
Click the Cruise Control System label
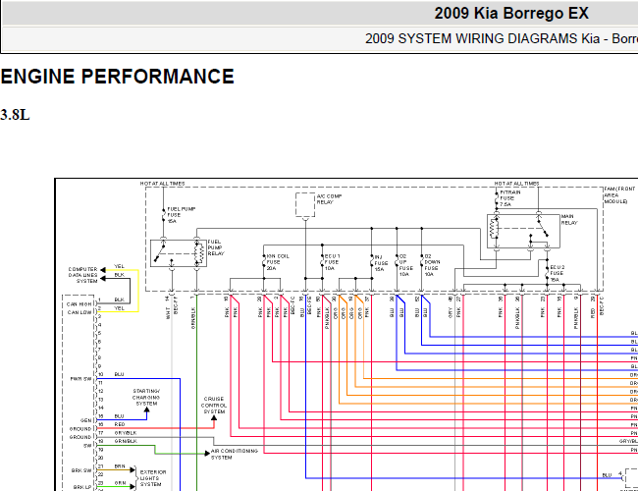(214, 406)
